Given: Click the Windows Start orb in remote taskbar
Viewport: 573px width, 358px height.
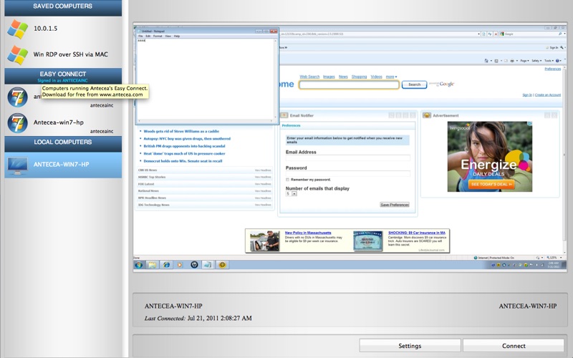Looking at the screenshot, I should [139, 265].
